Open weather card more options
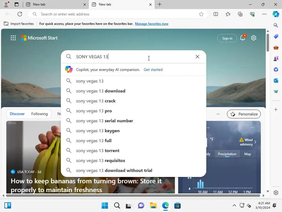The height and width of the screenshot is (212, 282). click(253, 128)
